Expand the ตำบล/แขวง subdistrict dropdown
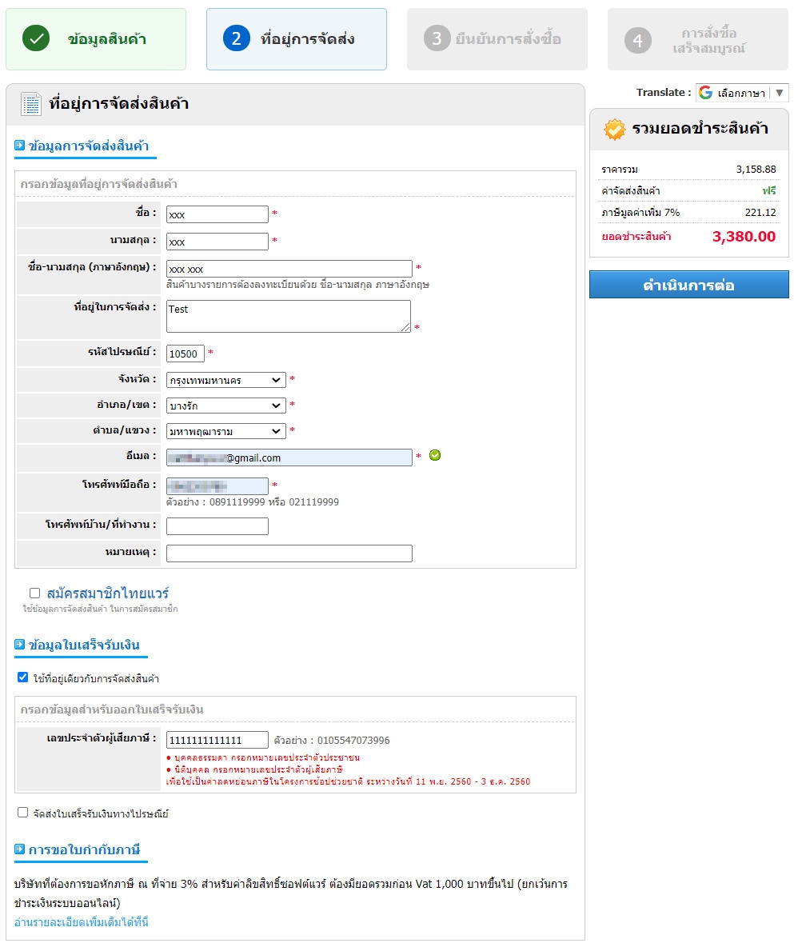Image resolution: width=794 pixels, height=943 pixels. point(226,431)
